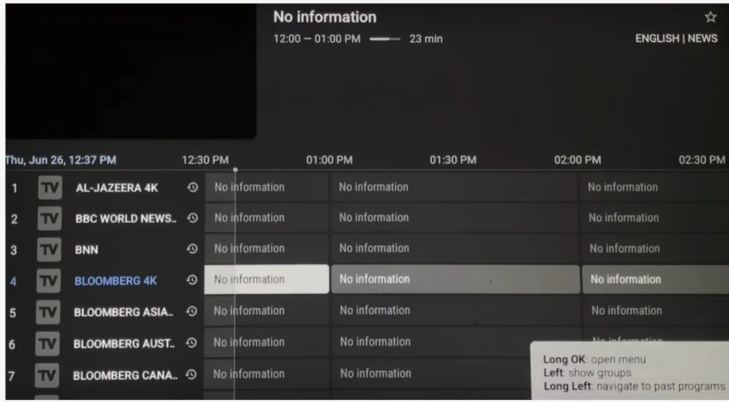Screen dimensions: 729x402
Task: Open catch-up history icon for BLOOMBERG ASIA
Action: 191,311
